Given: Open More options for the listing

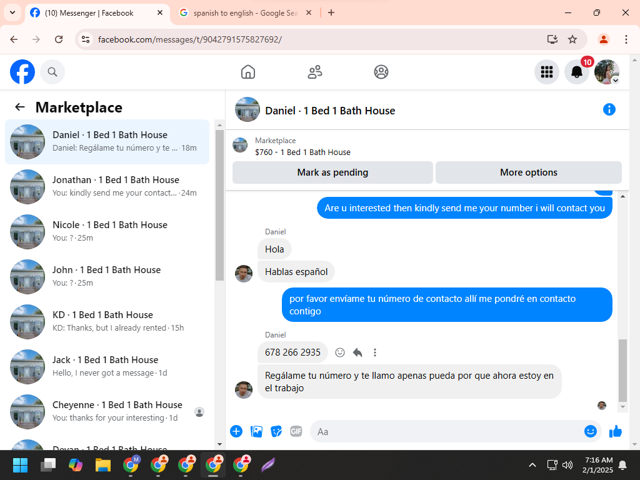Looking at the screenshot, I should (529, 172).
